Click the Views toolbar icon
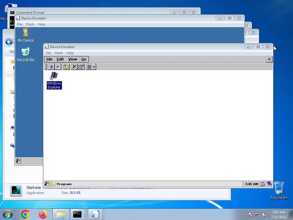This screenshot has height=220, width=293. pos(89,67)
